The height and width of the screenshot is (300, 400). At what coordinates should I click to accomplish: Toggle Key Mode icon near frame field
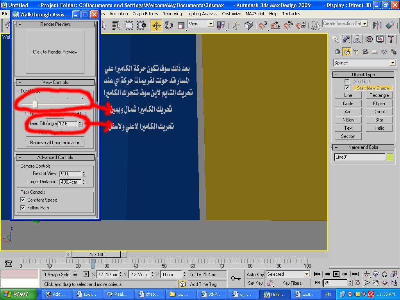pyautogui.click(x=317, y=283)
